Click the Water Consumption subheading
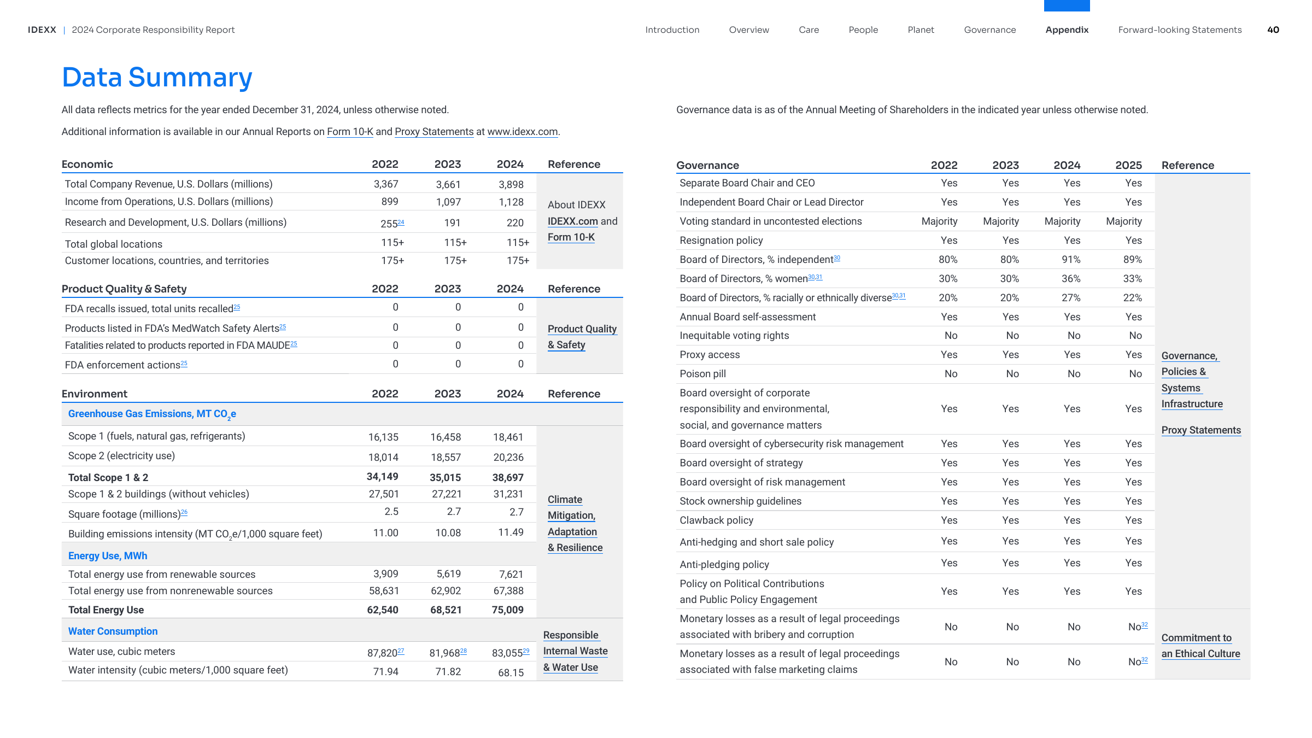Screen dimensions: 1312x738 pos(113,631)
